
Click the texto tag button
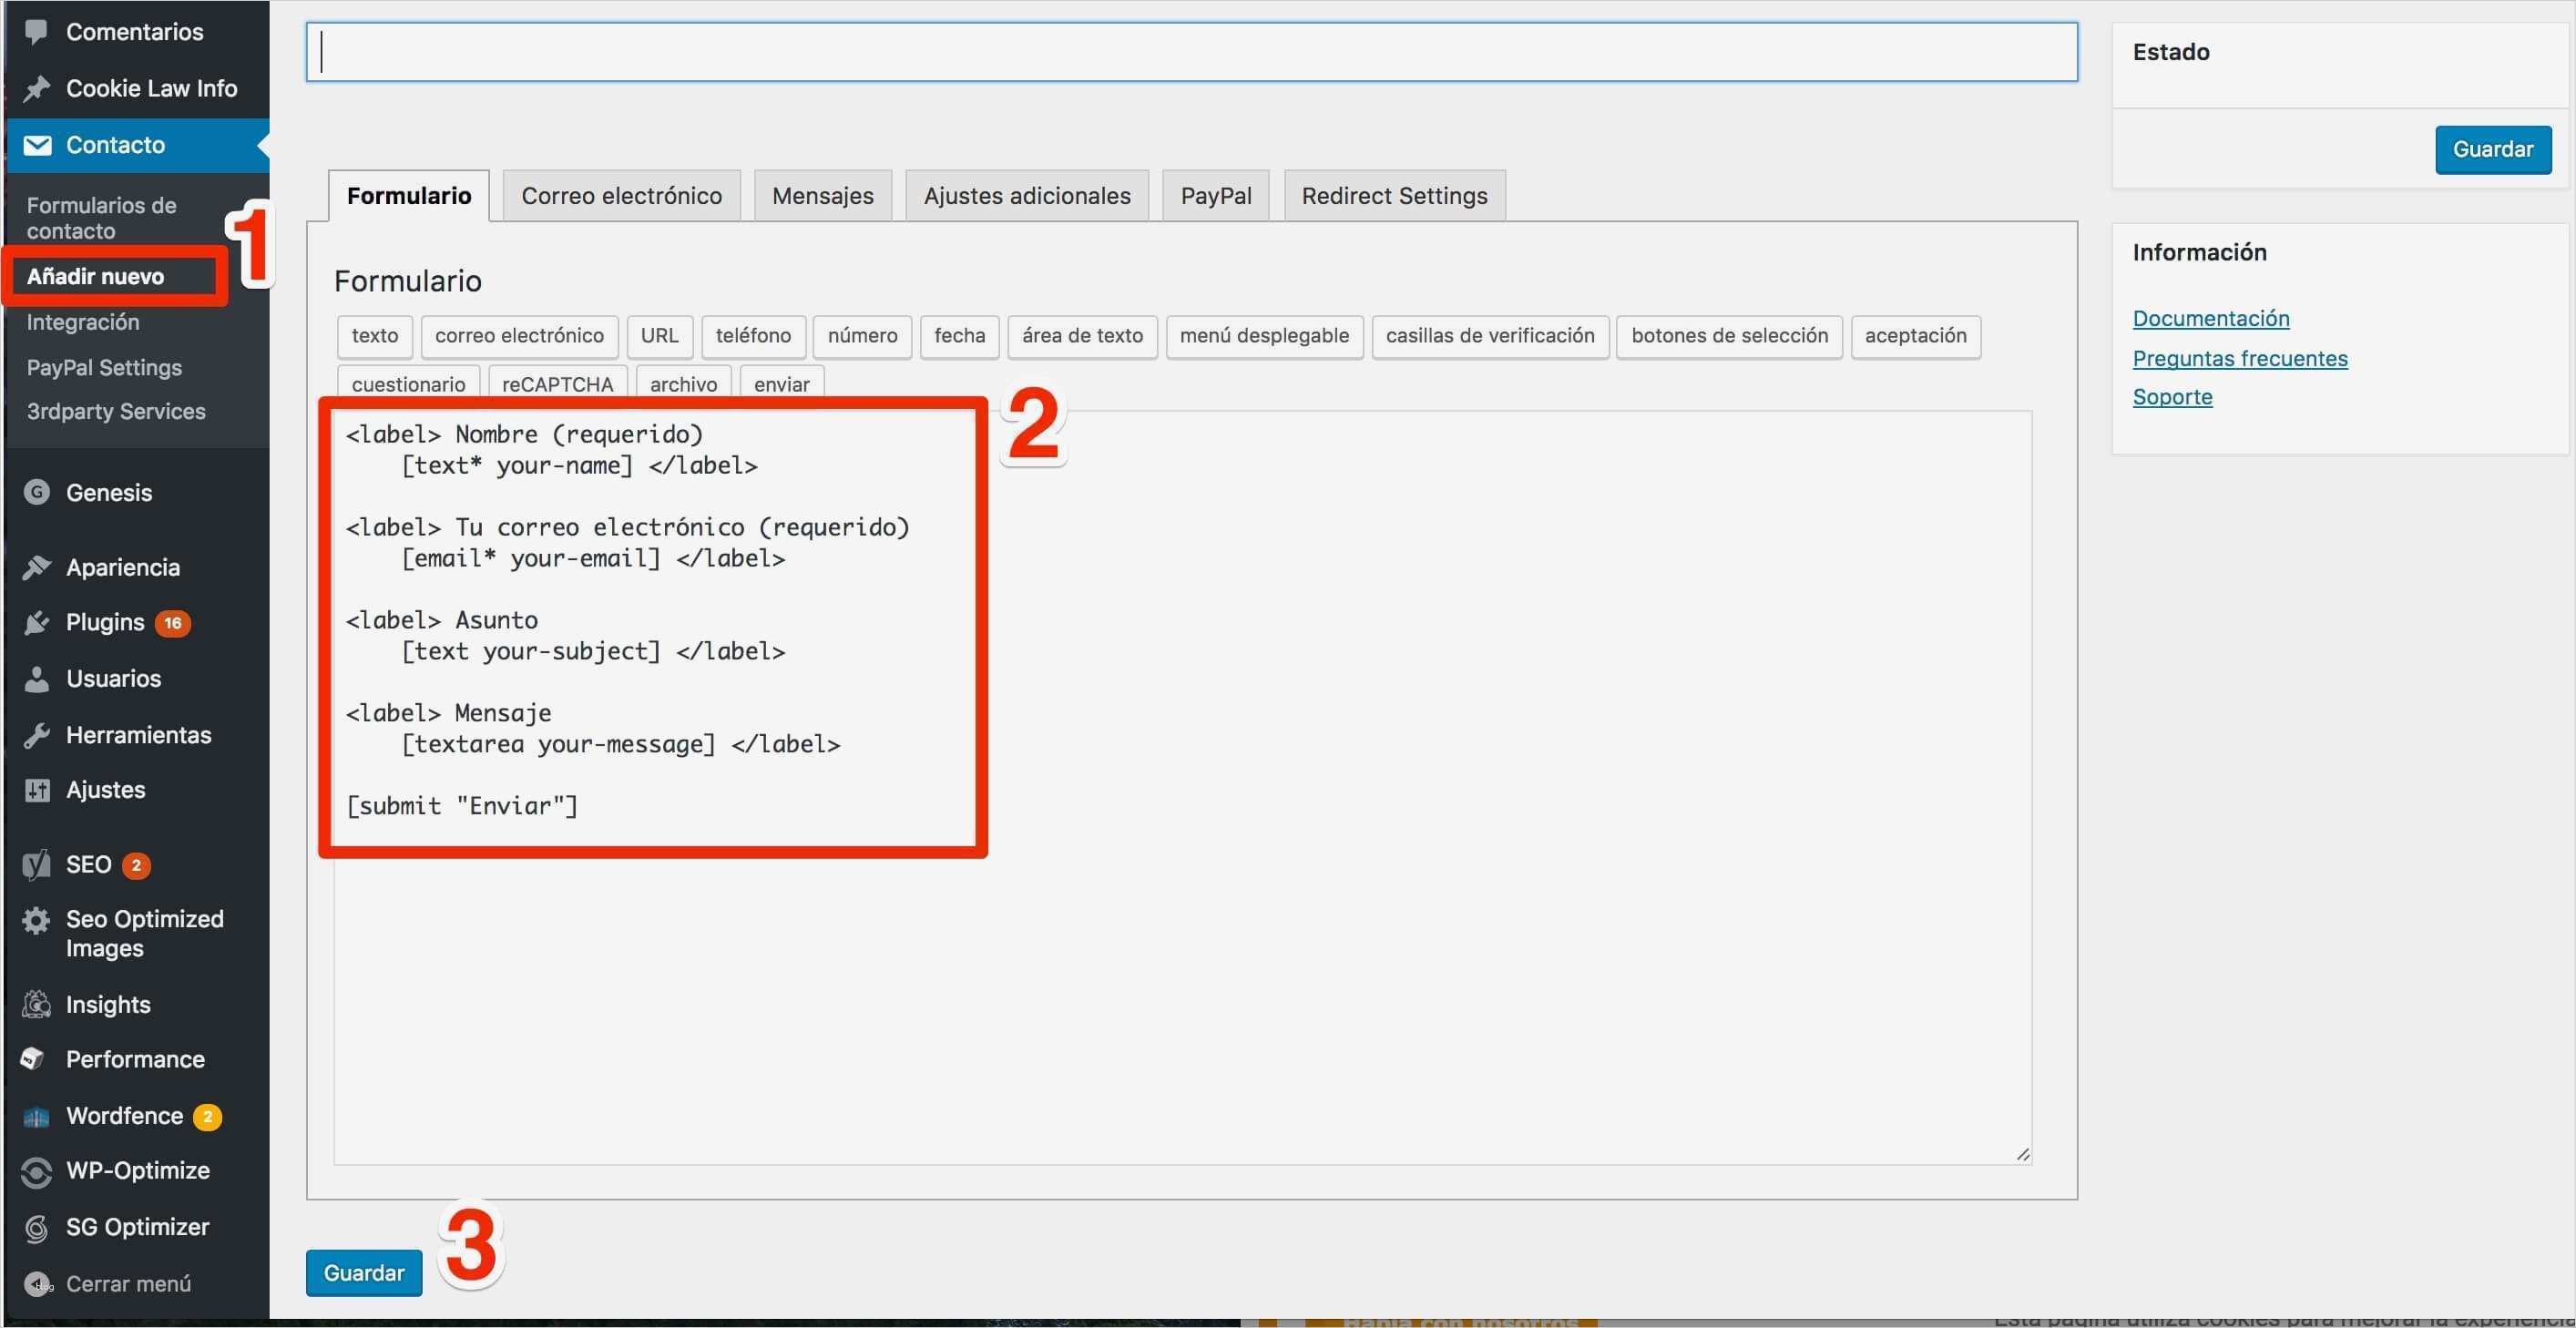[374, 336]
